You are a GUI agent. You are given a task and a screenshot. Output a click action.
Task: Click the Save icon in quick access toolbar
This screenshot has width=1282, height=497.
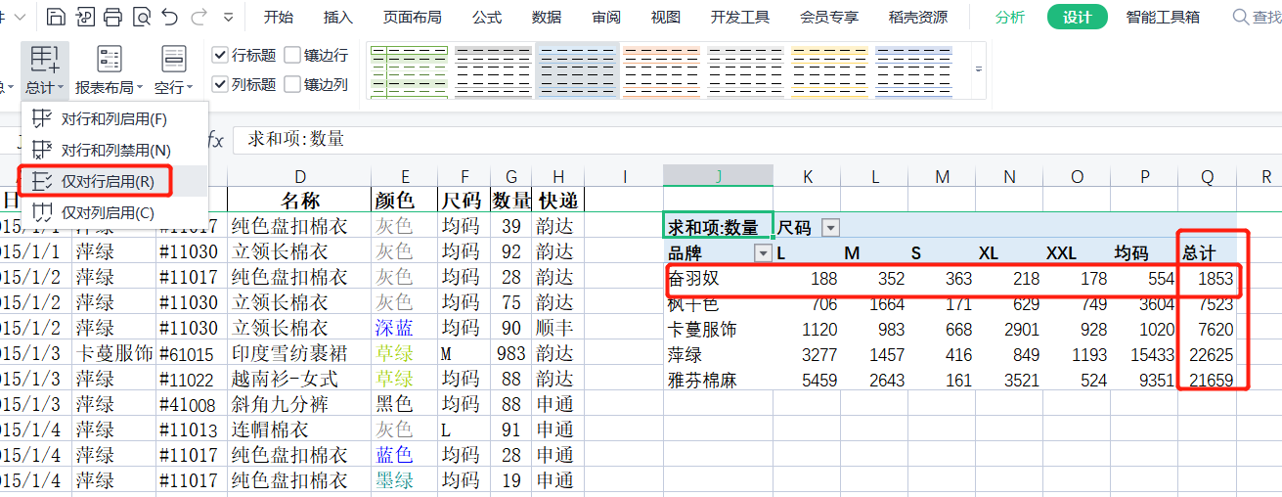pos(57,17)
